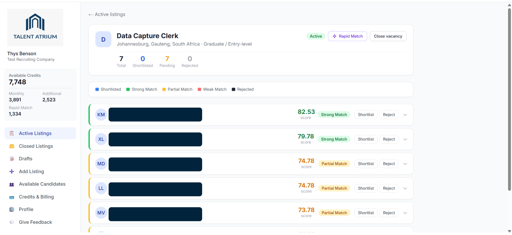Expand the LL candidate details chevron
The height and width of the screenshot is (235, 512).
[405, 189]
